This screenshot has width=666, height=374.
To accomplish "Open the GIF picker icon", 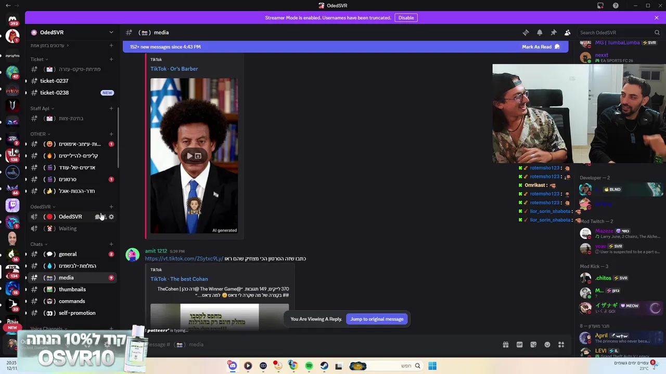I will (x=519, y=344).
